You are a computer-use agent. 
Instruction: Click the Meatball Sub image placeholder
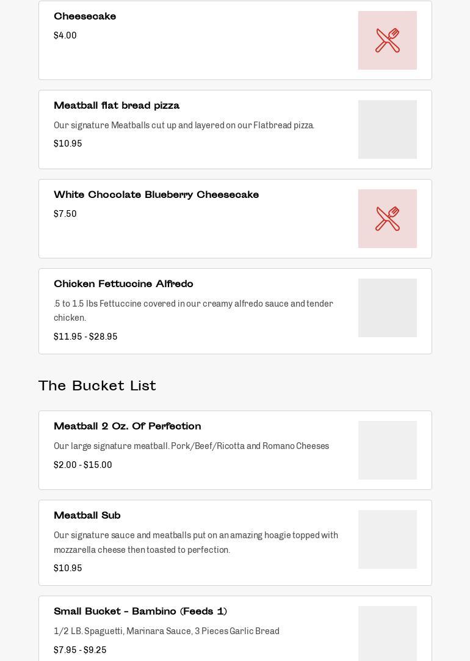(388, 539)
